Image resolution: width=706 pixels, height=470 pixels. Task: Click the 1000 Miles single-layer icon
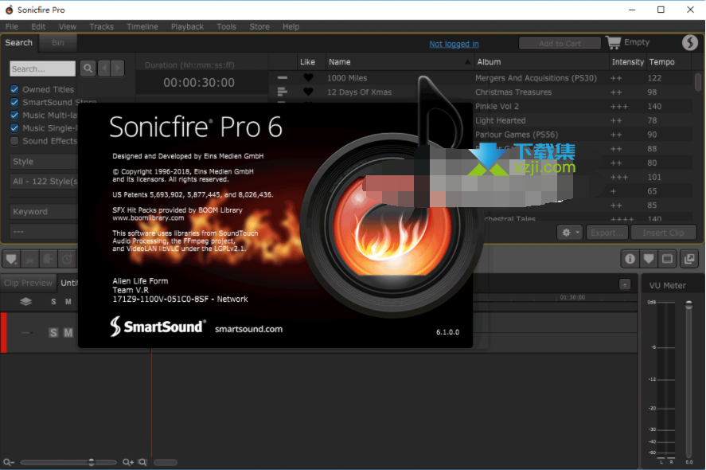283,77
